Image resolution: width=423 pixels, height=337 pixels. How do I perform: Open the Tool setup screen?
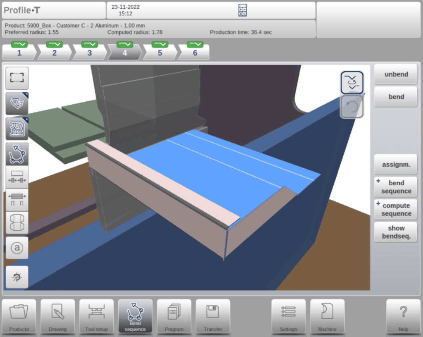96,316
